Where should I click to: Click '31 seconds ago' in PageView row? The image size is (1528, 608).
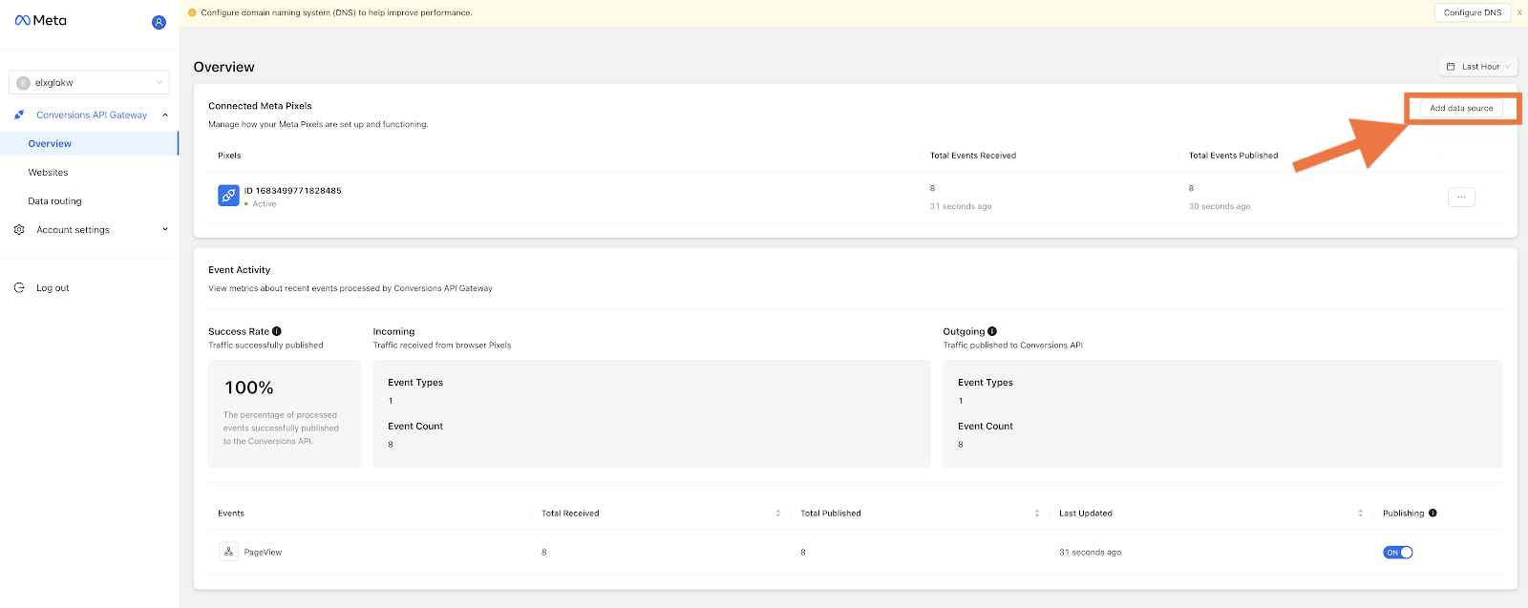pos(1090,552)
